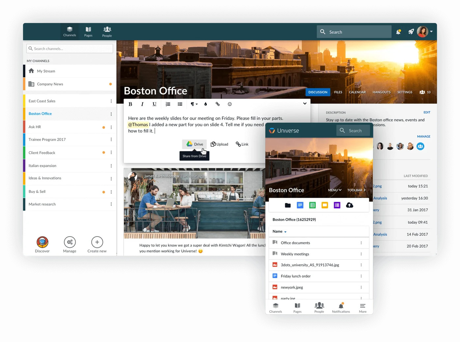Open Company News channel
This screenshot has height=342, width=460.
click(x=70, y=84)
